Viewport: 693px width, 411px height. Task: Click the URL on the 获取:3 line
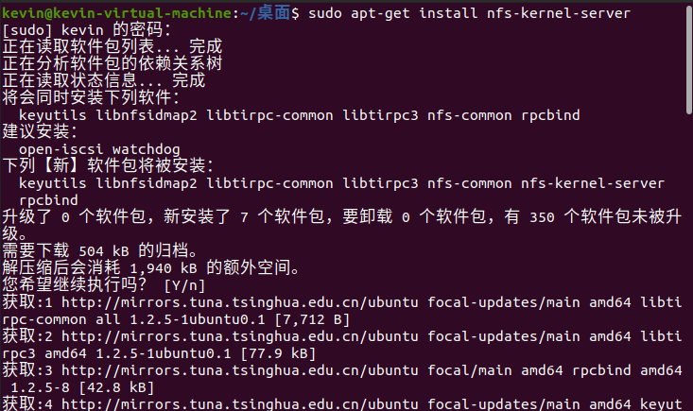tap(239, 370)
